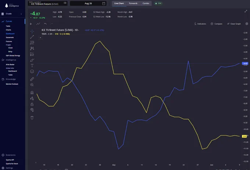Open Dashboard under Curves

tap(10, 34)
